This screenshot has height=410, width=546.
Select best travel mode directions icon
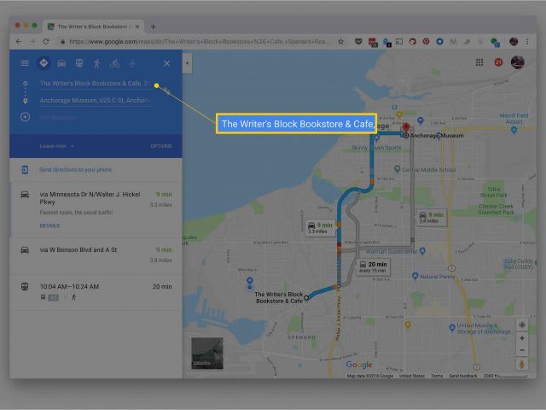[44, 63]
